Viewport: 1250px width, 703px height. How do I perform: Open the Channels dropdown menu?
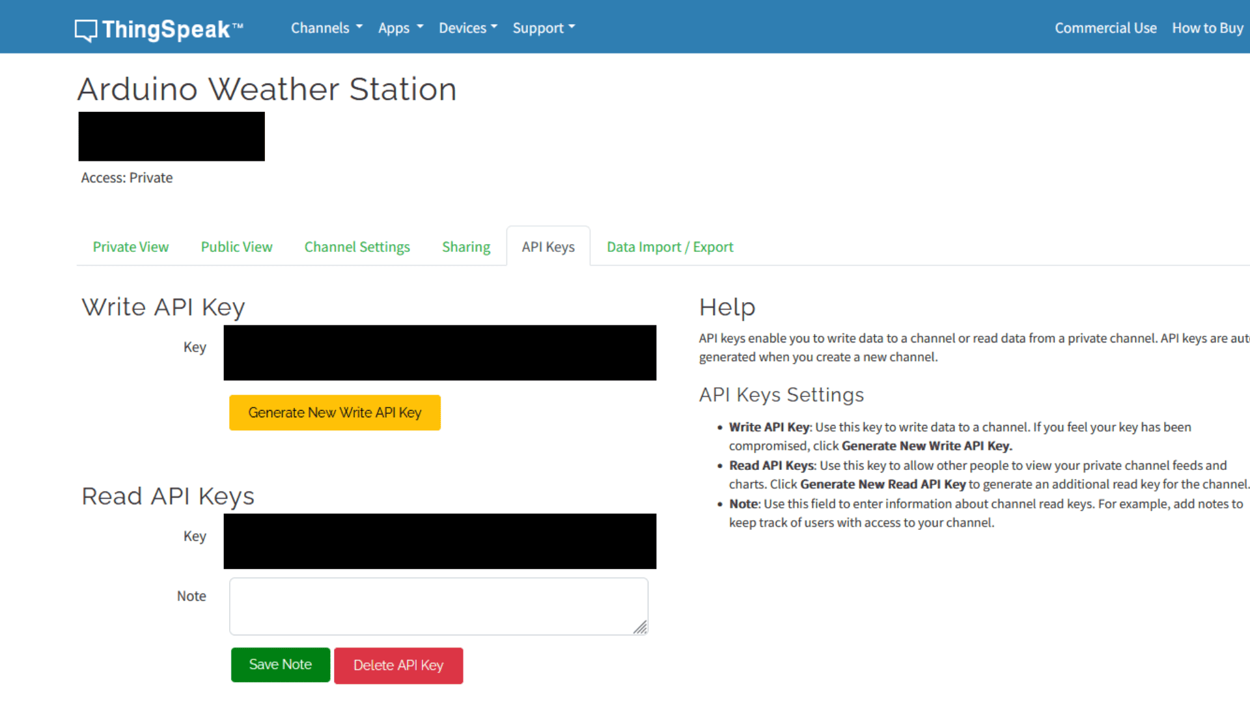pos(326,28)
